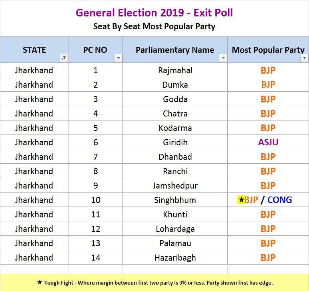Viewport: 309px width, 291px height.
Task: Click the BJP cell for Dumka
Action: point(268,84)
